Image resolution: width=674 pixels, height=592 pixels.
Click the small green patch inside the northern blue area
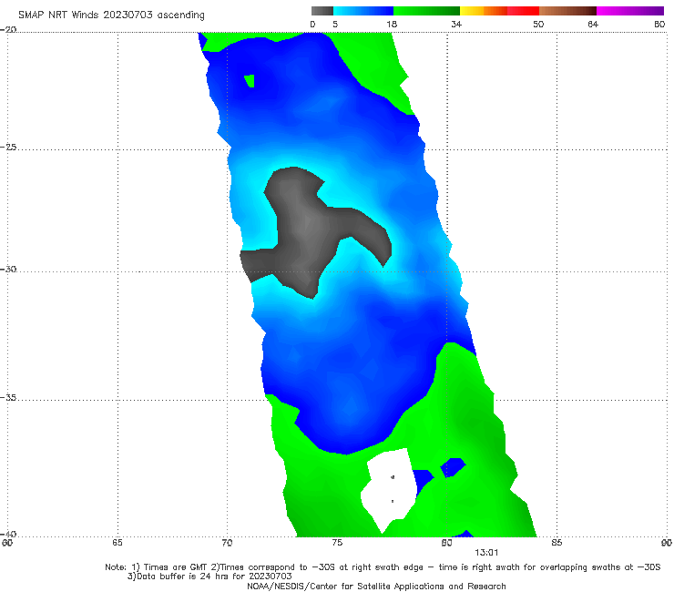click(x=250, y=80)
